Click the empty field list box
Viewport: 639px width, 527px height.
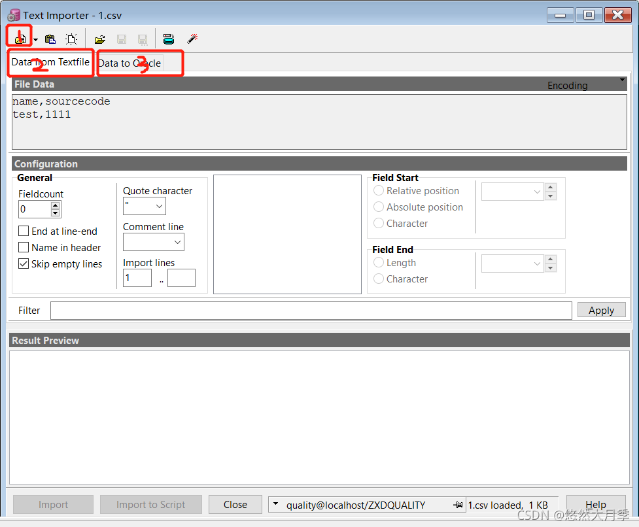point(287,235)
